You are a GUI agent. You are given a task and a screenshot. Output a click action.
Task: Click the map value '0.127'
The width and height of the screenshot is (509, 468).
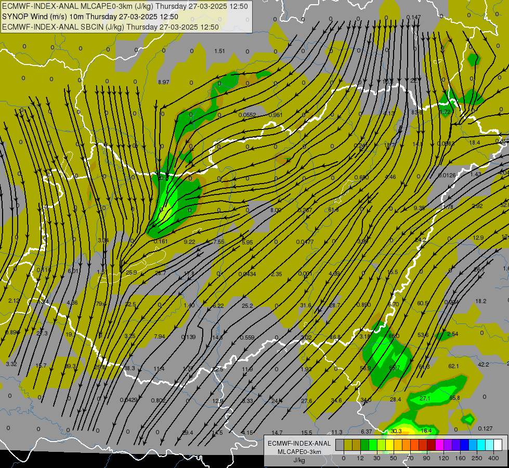(x=485, y=428)
